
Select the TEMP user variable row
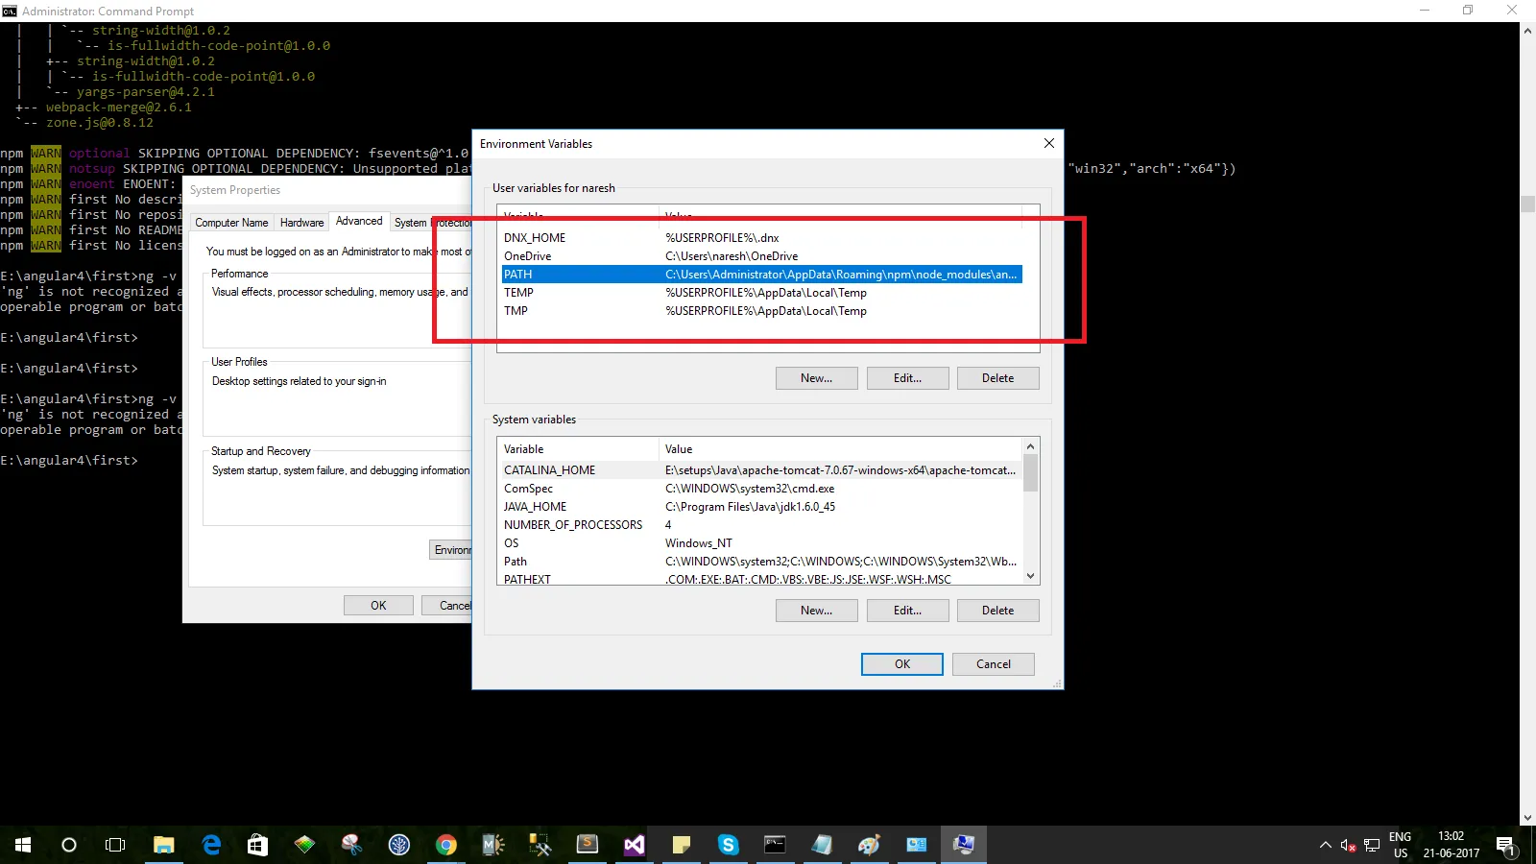point(762,293)
